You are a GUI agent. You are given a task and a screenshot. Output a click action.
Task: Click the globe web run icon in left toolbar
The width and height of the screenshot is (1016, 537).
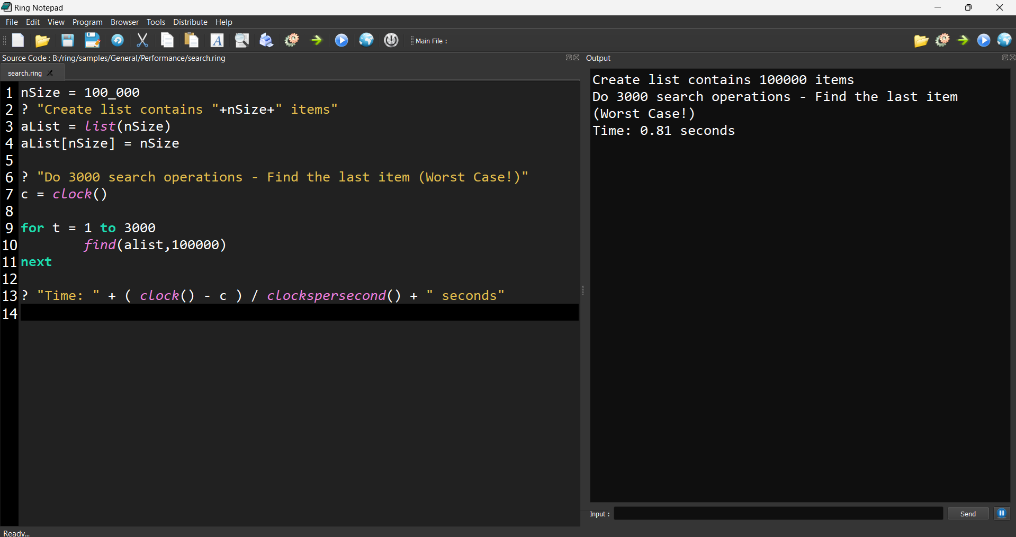click(x=366, y=40)
